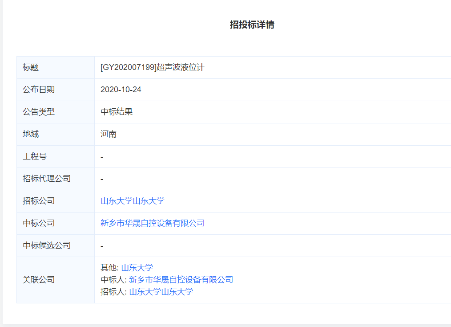Click the 公告类型 label cell
Screen dimensions: 451x327
pos(56,112)
